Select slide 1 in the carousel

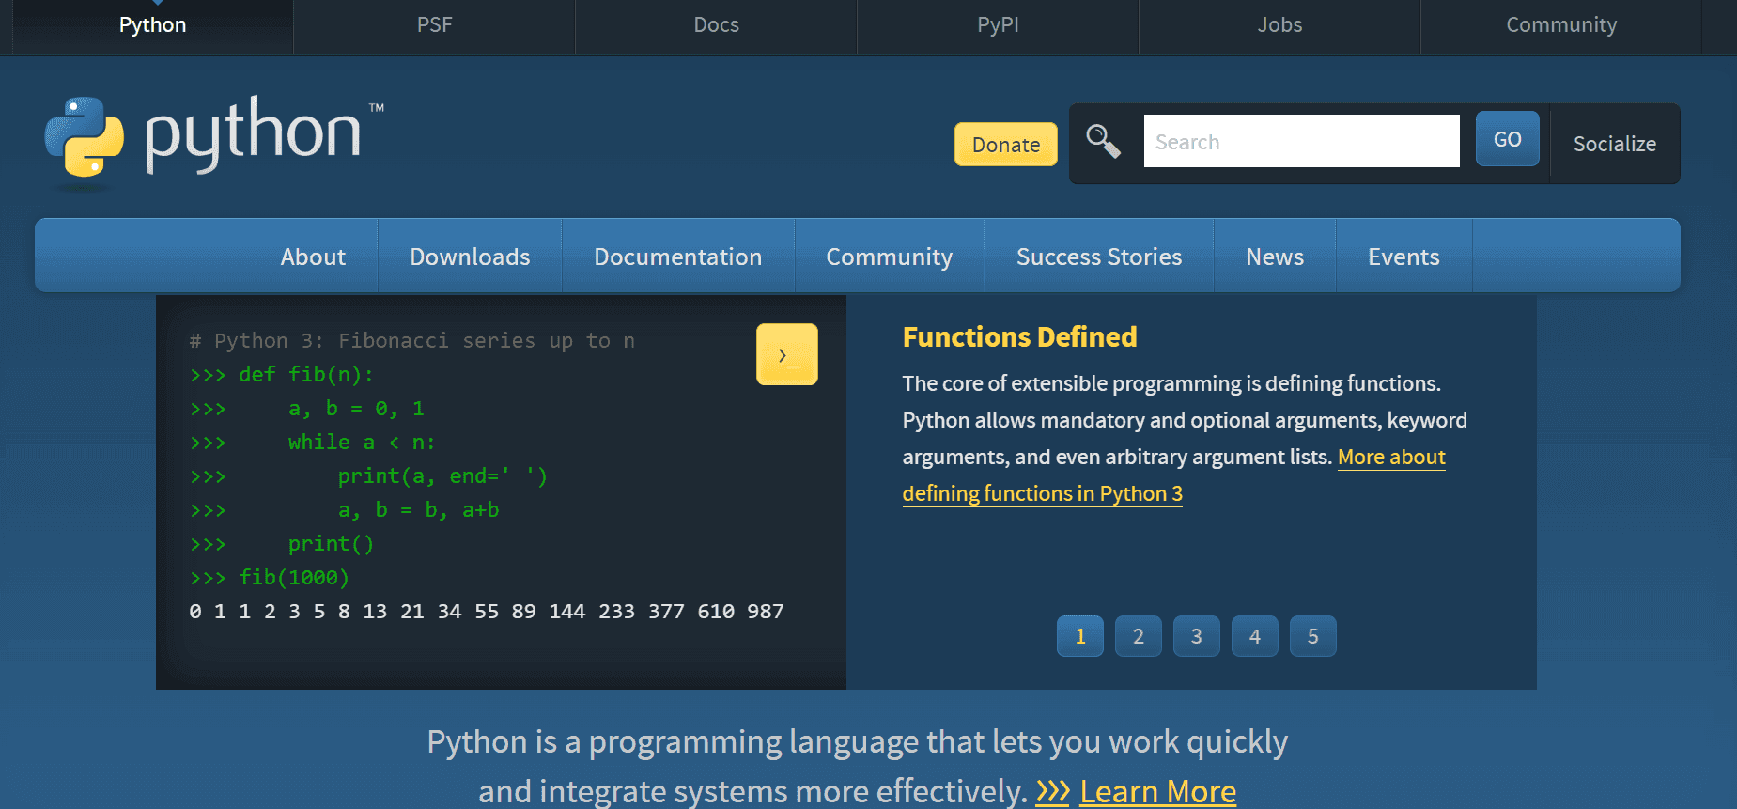tap(1080, 636)
